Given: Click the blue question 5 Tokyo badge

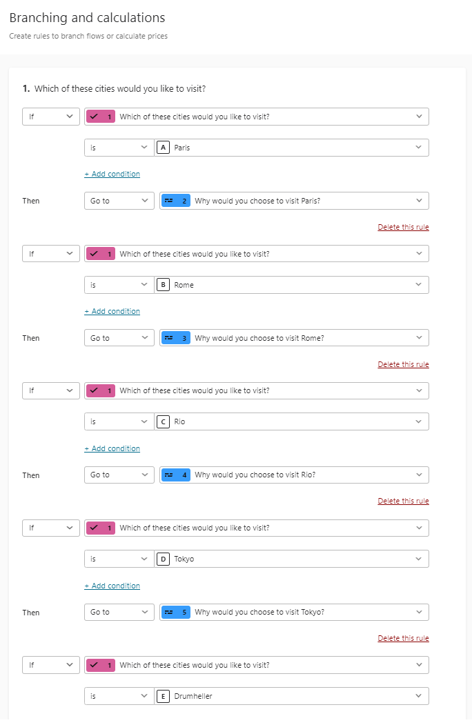Looking at the screenshot, I should tap(175, 612).
